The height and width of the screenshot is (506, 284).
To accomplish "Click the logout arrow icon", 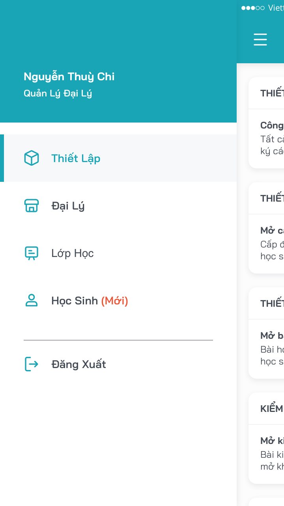I will click(x=32, y=364).
